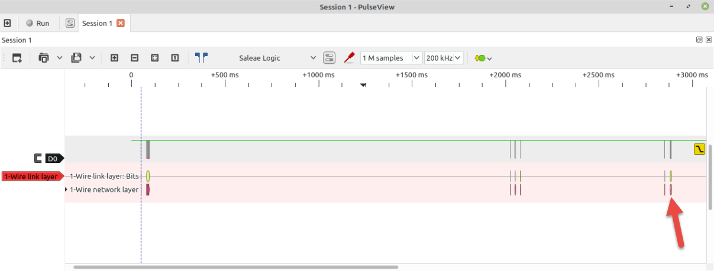Screen dimensions: 714x271
Task: Click the new session icon
Action: (x=7, y=23)
